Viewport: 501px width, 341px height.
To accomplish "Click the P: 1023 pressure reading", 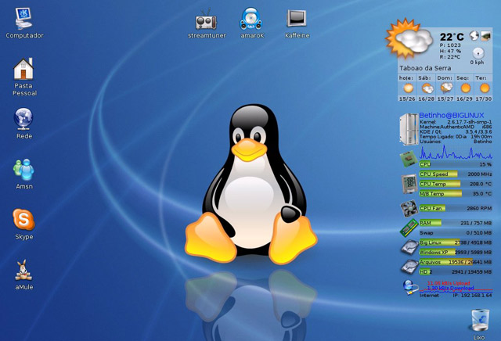I will pos(450,45).
